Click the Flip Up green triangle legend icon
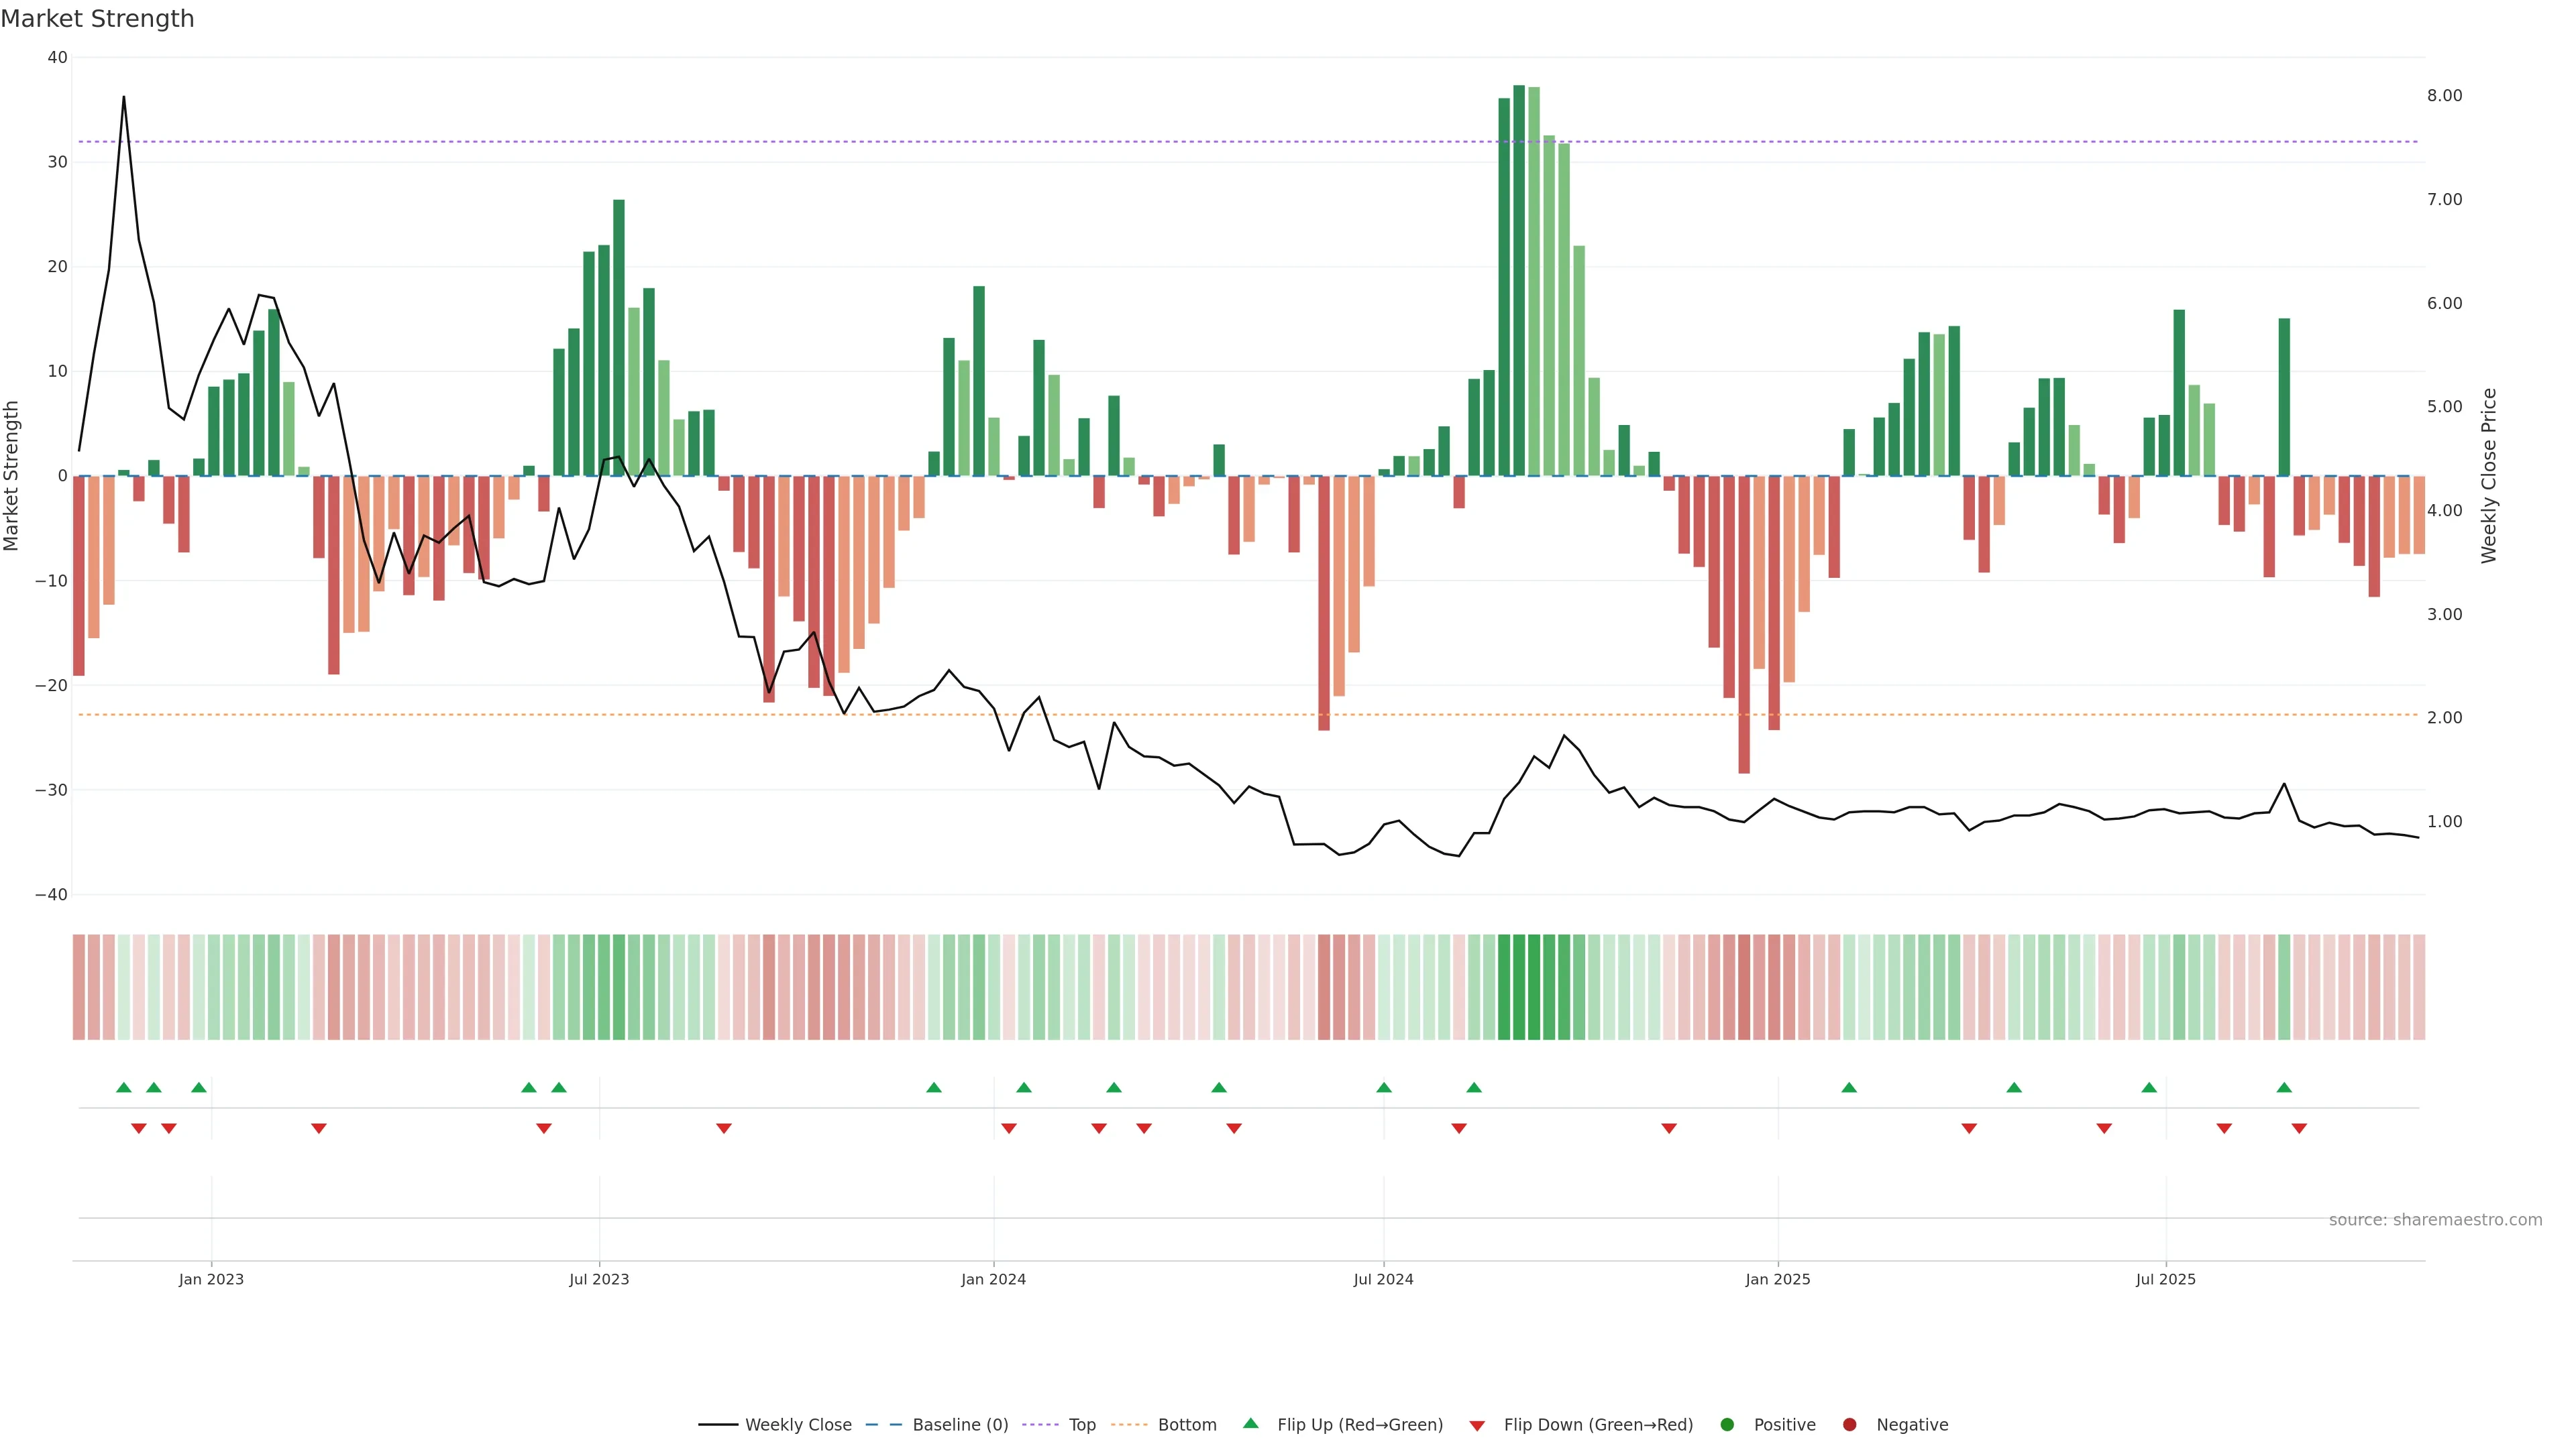 [x=1250, y=1424]
